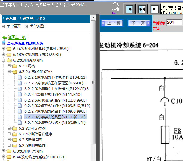Image resolution: width=183 pixels, height=161 pixels.
Task: Click the document icon of 6.2.2.4
Action: [20, 94]
